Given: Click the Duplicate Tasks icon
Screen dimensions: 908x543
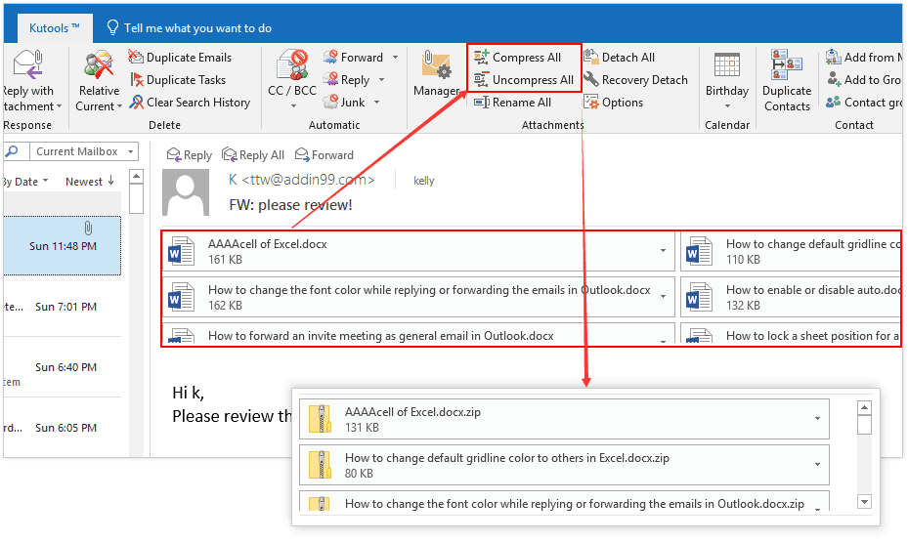Looking at the screenshot, I should point(137,79).
